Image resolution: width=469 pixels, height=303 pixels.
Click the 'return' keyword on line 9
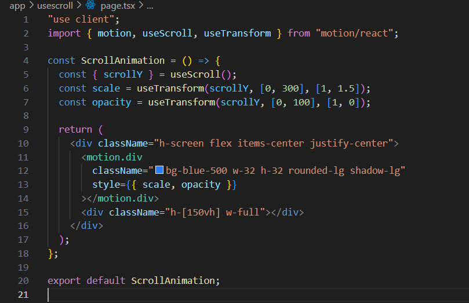[x=75, y=129]
